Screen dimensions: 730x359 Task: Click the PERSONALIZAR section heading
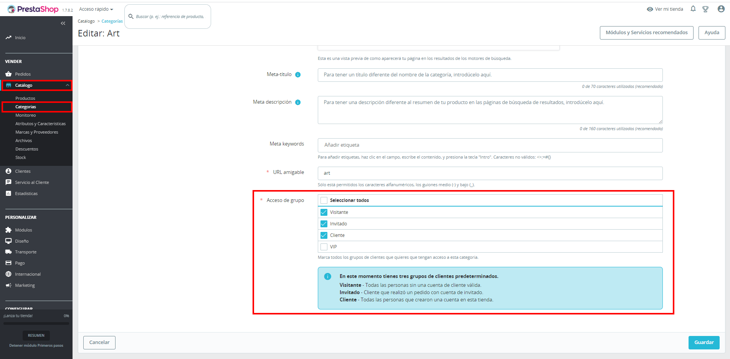pos(21,217)
